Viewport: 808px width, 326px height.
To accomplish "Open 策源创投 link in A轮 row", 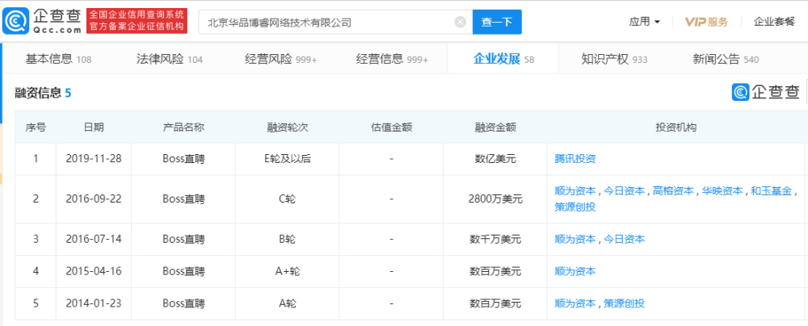I will click(x=624, y=303).
